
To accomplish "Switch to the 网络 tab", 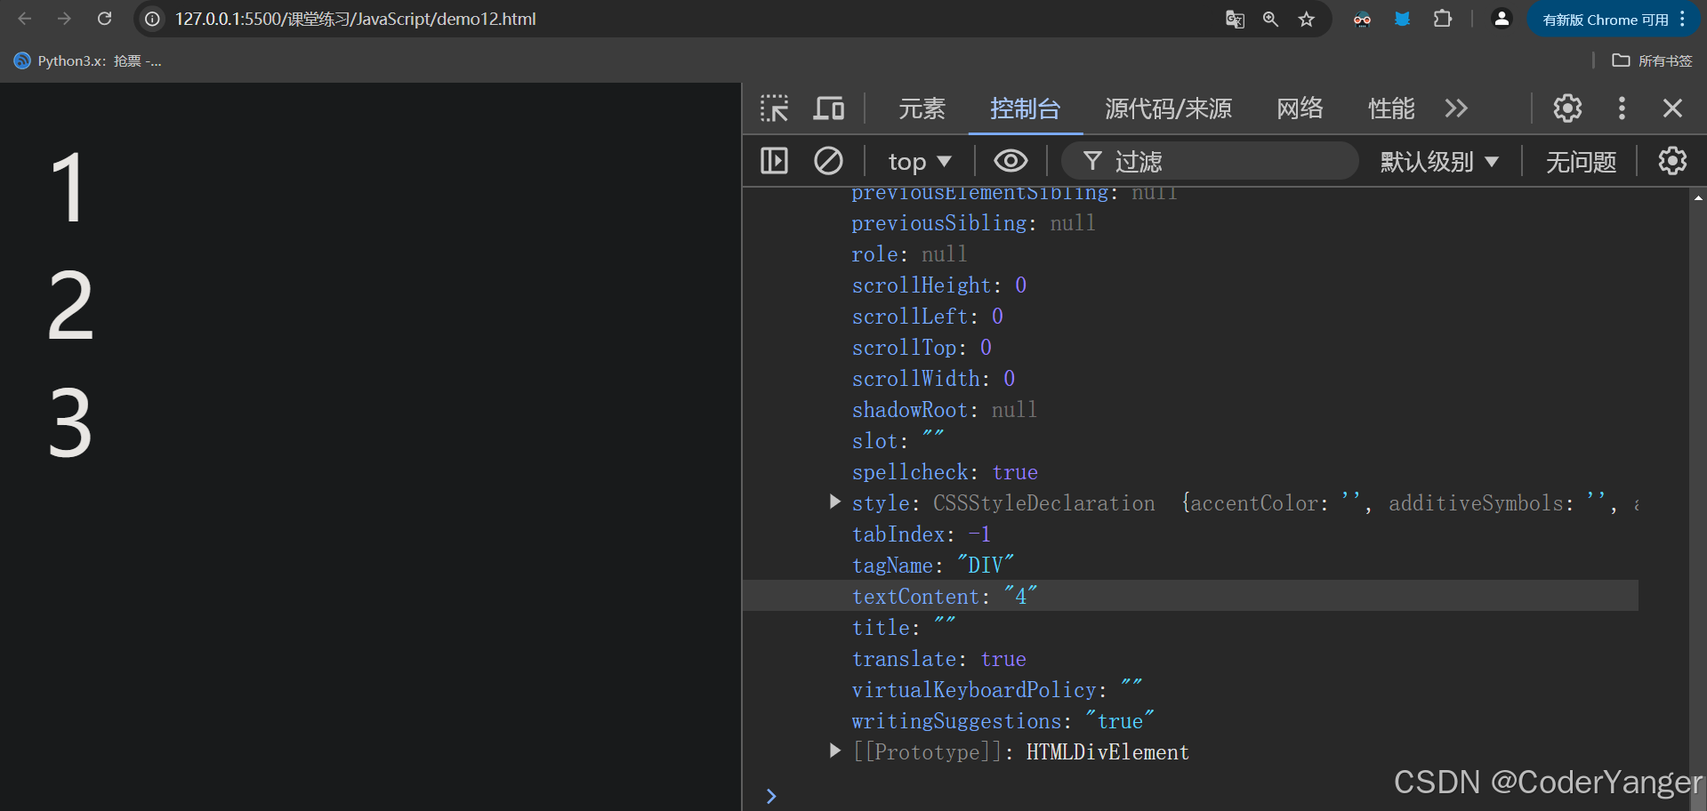I will pos(1300,108).
